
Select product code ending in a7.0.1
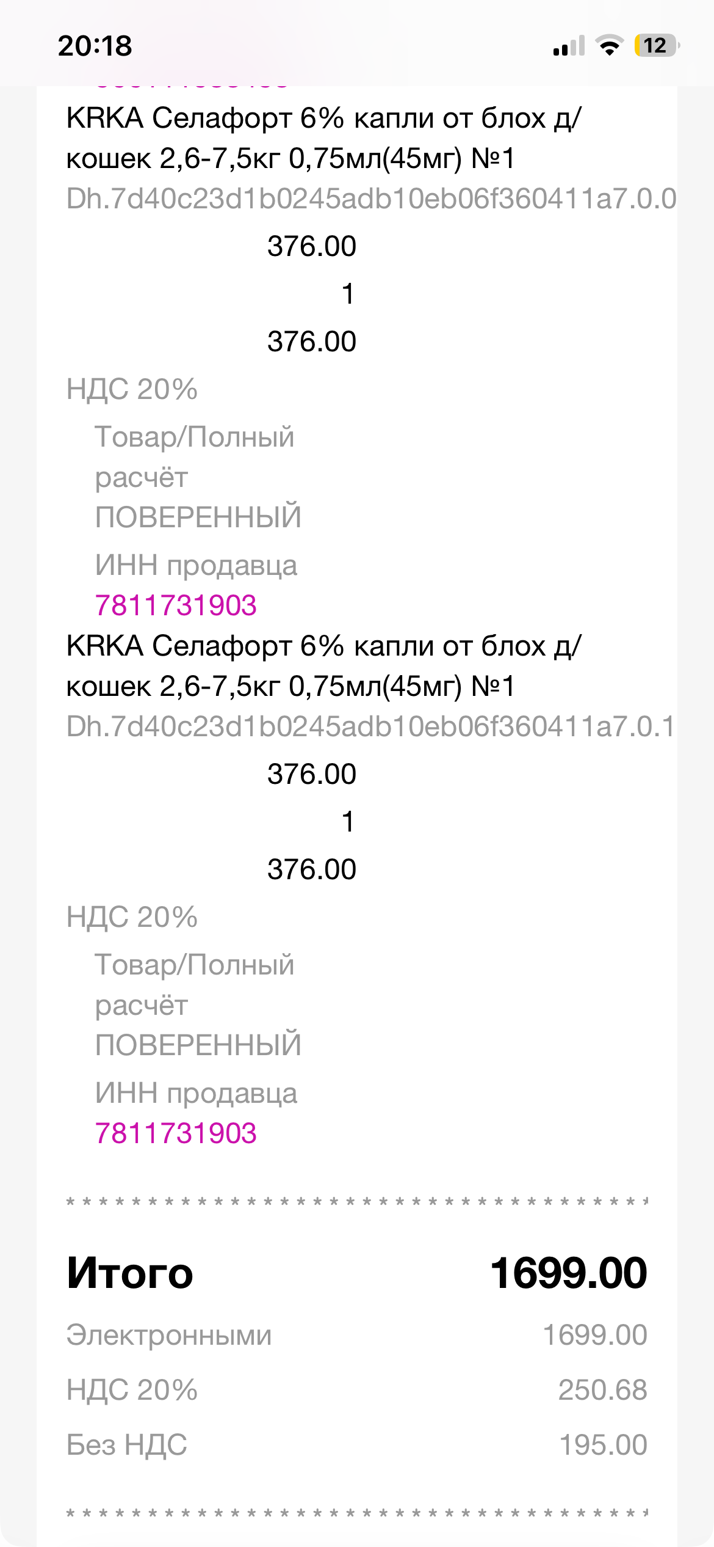tap(370, 727)
